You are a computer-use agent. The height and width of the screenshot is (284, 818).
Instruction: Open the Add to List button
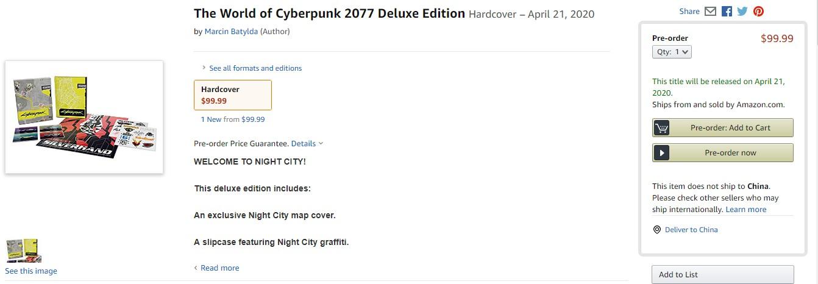[722, 275]
